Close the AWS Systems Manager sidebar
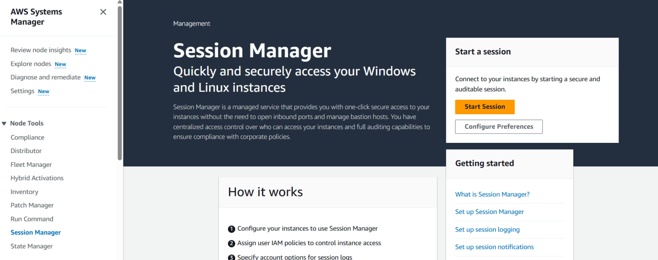The image size is (658, 260). [103, 12]
